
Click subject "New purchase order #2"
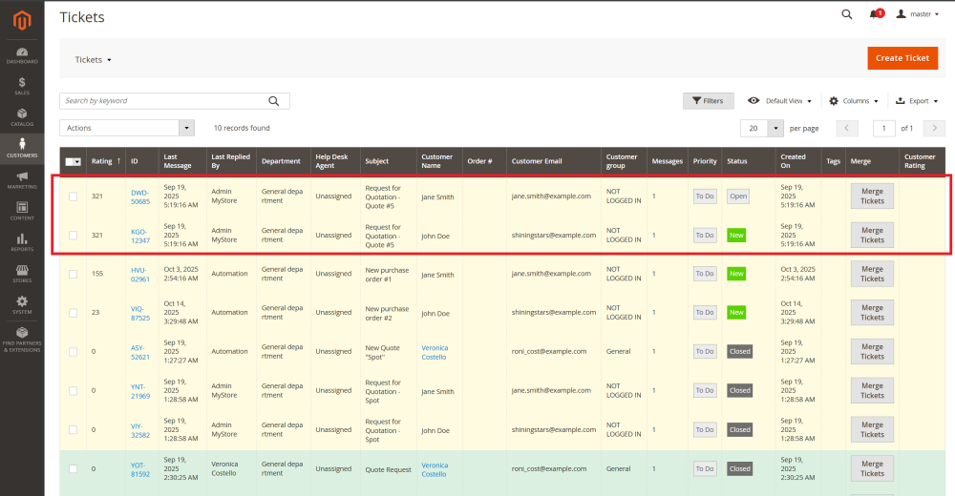387,314
